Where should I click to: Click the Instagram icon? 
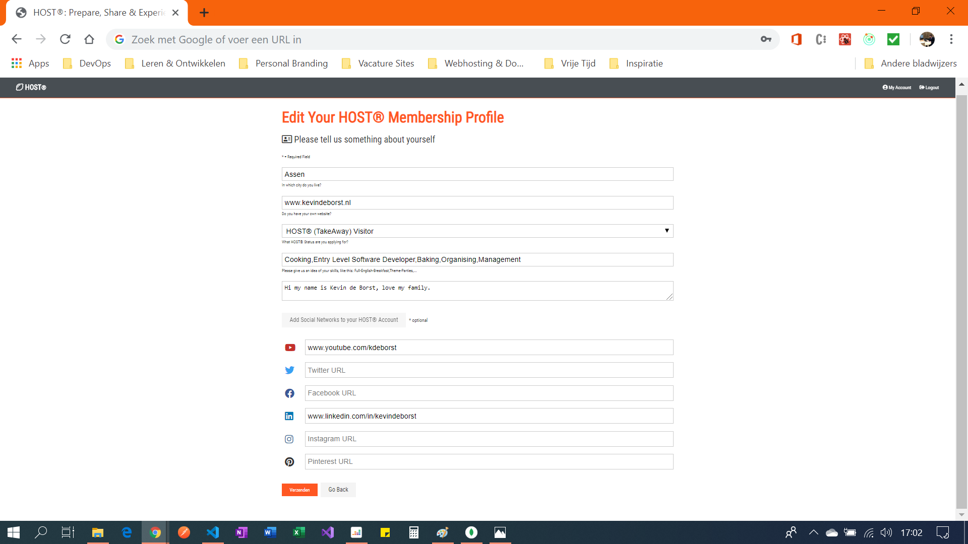[x=289, y=439]
